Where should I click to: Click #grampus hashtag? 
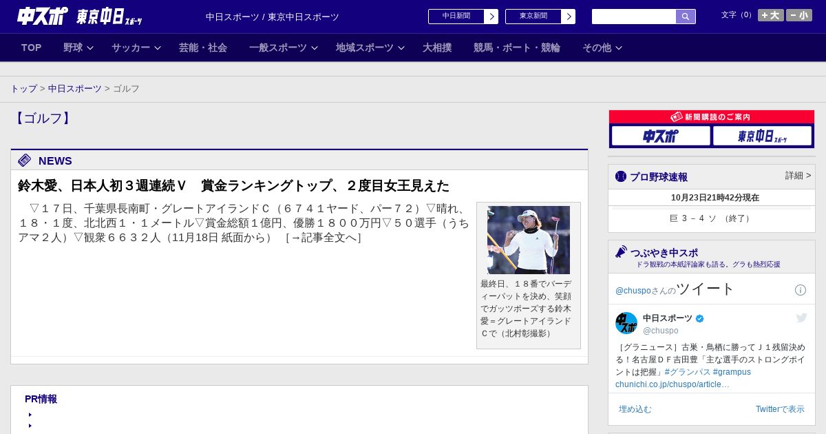pyautogui.click(x=732, y=372)
